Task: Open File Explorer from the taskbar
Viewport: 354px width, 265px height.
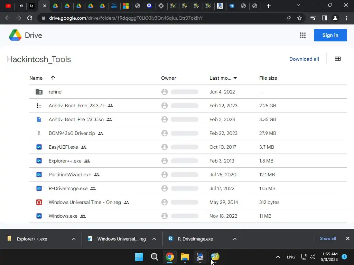Action: [x=185, y=257]
